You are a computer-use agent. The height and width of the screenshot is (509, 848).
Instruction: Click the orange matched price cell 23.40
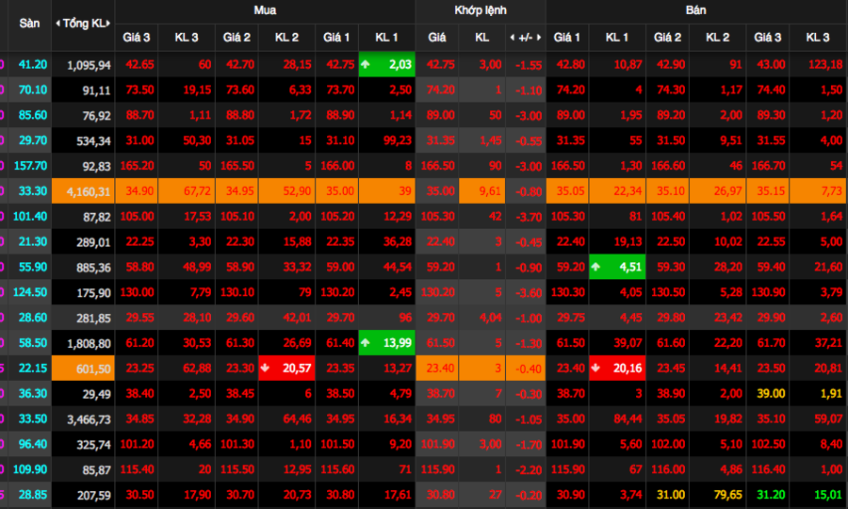pos(437,368)
